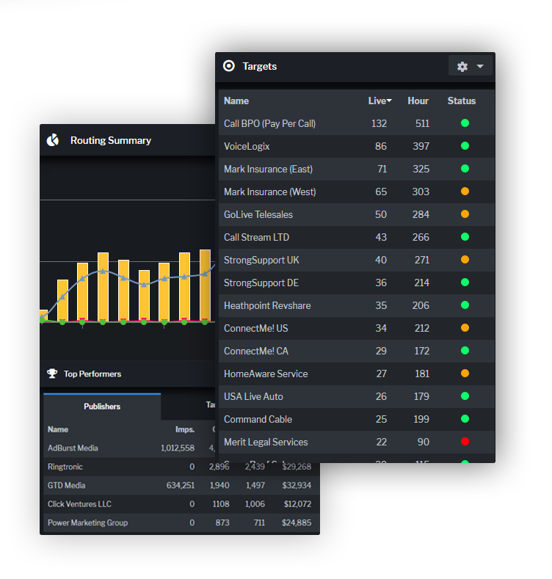Click green status dot for Command Cable
Image resolution: width=552 pixels, height=579 pixels.
(x=465, y=419)
